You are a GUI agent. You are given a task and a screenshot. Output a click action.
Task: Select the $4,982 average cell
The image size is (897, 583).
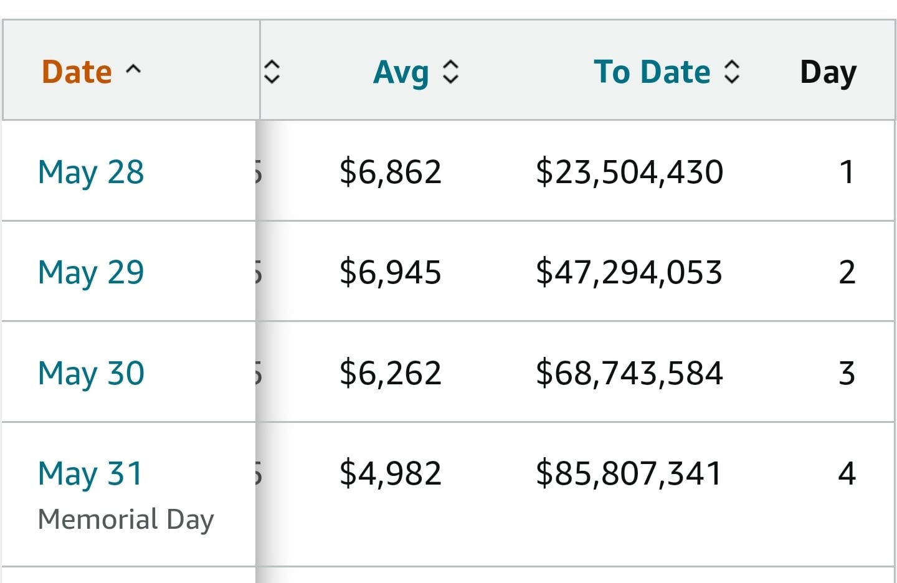click(391, 473)
